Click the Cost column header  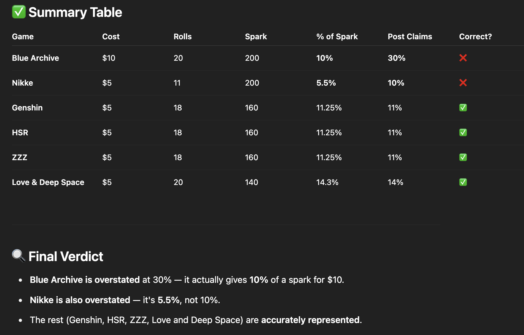(x=111, y=37)
